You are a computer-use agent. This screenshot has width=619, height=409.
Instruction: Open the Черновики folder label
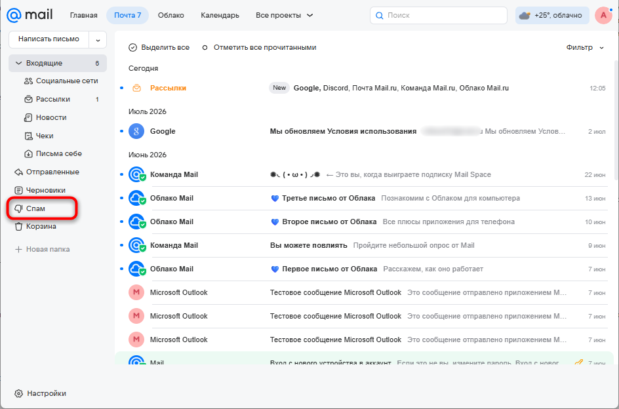[x=46, y=190]
